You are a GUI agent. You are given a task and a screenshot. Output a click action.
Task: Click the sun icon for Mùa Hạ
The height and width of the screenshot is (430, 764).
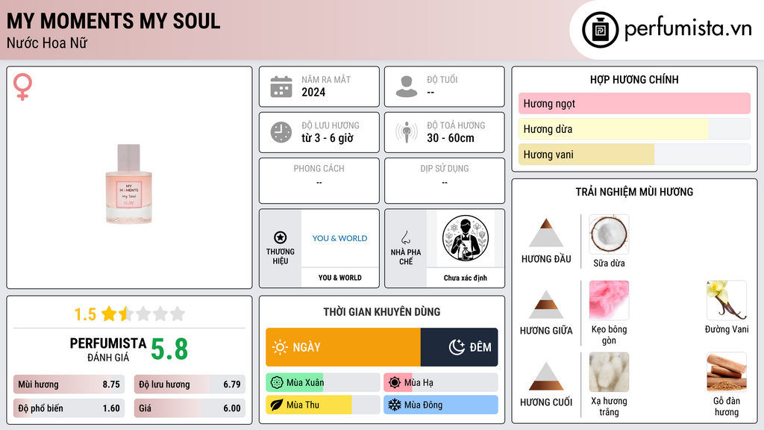click(395, 383)
